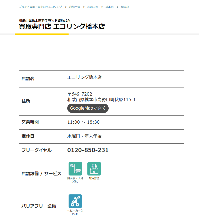
Task: Click the 路面店・大通り沿い storefront icon
Action: click(75, 169)
